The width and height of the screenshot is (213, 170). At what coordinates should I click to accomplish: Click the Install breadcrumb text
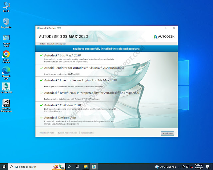coord(42,44)
